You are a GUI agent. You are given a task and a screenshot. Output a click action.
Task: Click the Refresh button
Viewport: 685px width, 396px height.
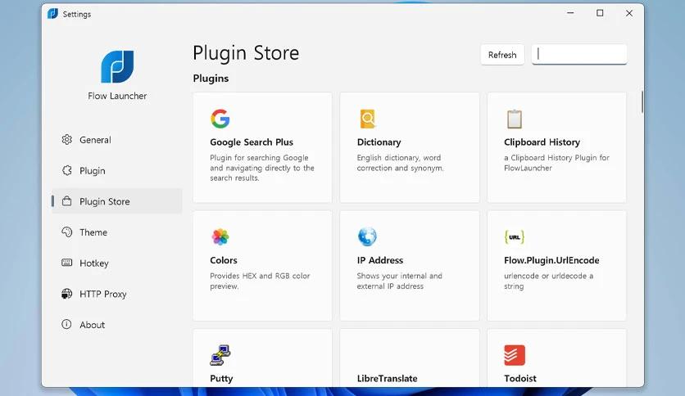coord(502,55)
